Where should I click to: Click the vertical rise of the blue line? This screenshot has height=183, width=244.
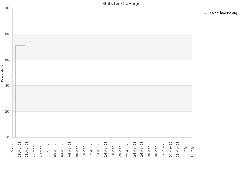click(15, 91)
